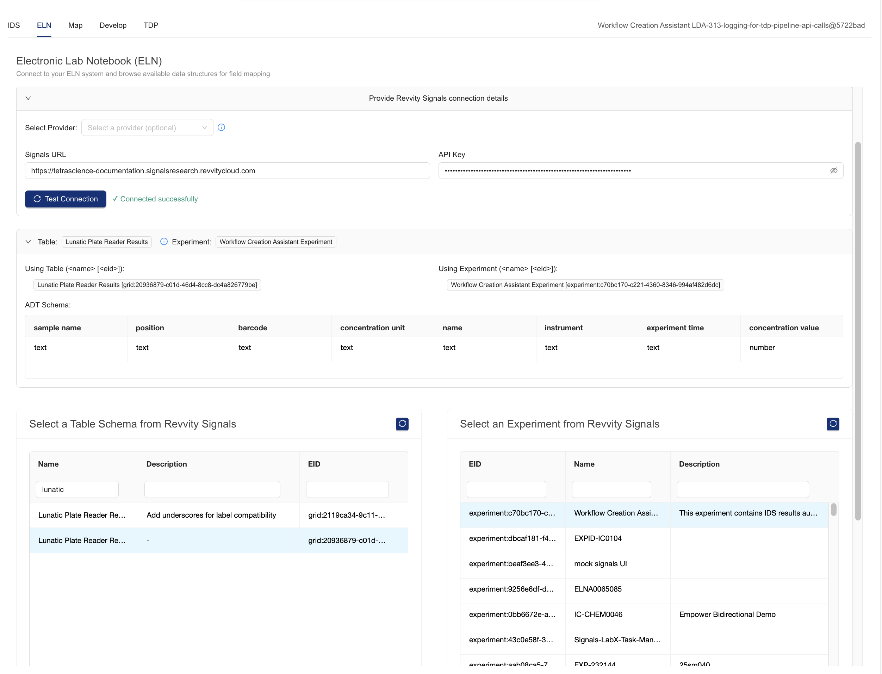The image size is (882, 674).
Task: Click the experiment list scrollbar thumb
Action: [x=833, y=510]
